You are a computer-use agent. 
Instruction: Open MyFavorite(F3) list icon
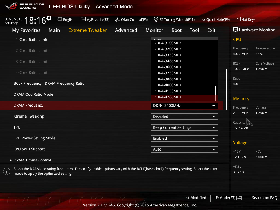pos(83,19)
